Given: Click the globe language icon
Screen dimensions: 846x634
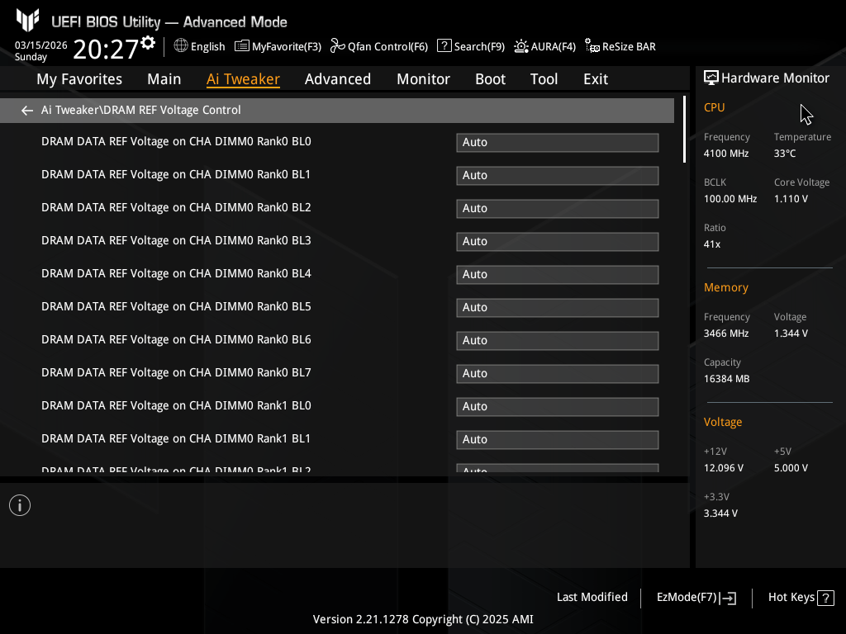Looking at the screenshot, I should [x=181, y=46].
